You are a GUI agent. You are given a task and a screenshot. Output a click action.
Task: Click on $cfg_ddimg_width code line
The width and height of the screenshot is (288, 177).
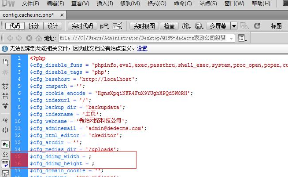click(60, 156)
